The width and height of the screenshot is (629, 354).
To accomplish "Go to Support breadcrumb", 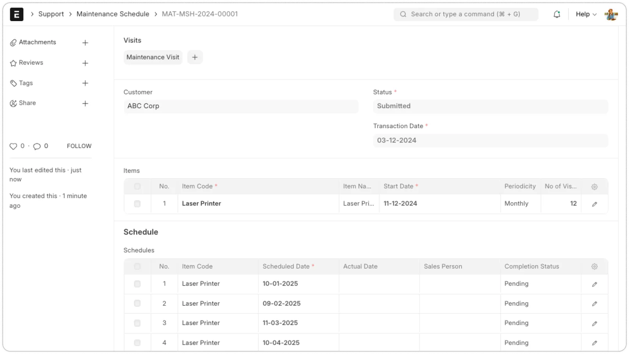I will [51, 14].
